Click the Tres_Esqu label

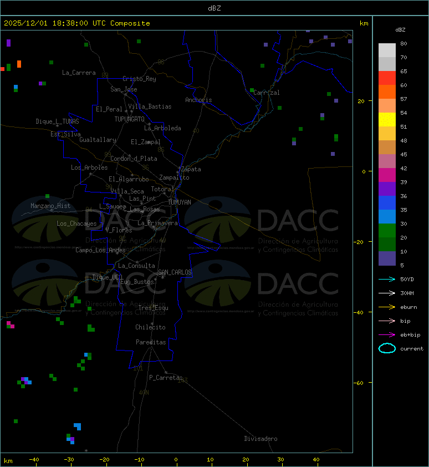[154, 308]
